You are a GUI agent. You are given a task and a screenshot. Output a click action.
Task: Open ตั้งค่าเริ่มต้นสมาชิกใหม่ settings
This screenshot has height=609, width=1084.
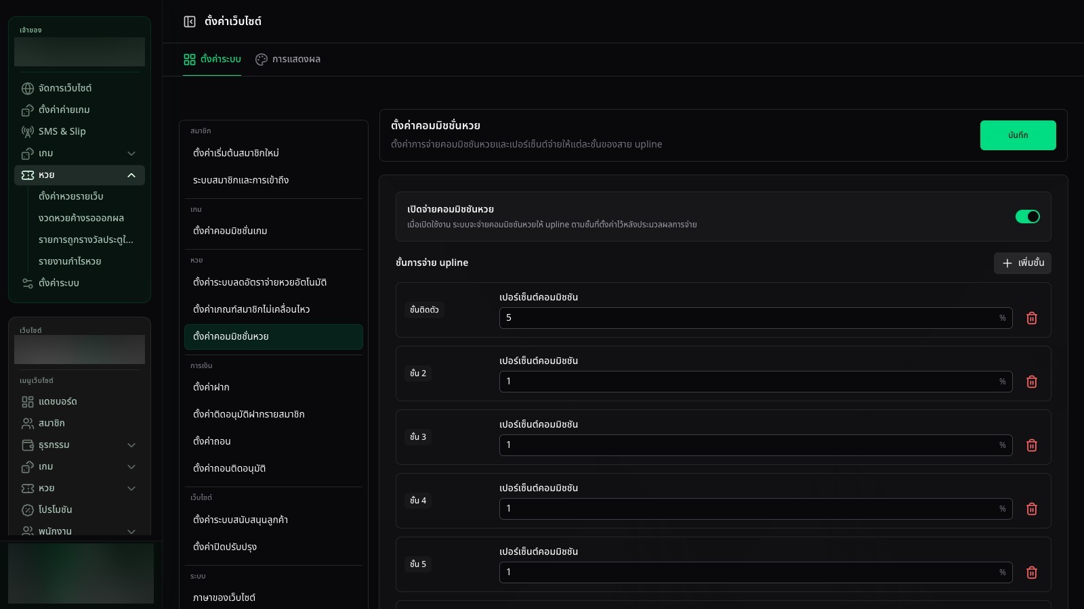tap(274, 153)
